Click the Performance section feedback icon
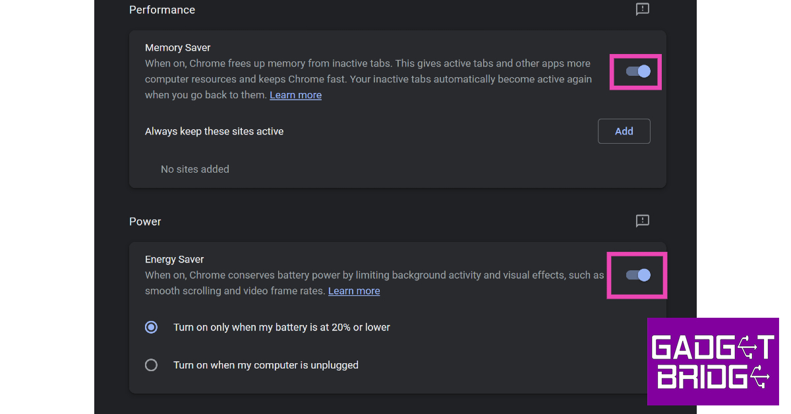The image size is (791, 414). pos(642,9)
